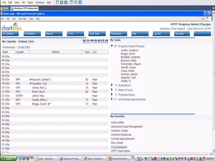Expand the Progress Notes task group

112,94
